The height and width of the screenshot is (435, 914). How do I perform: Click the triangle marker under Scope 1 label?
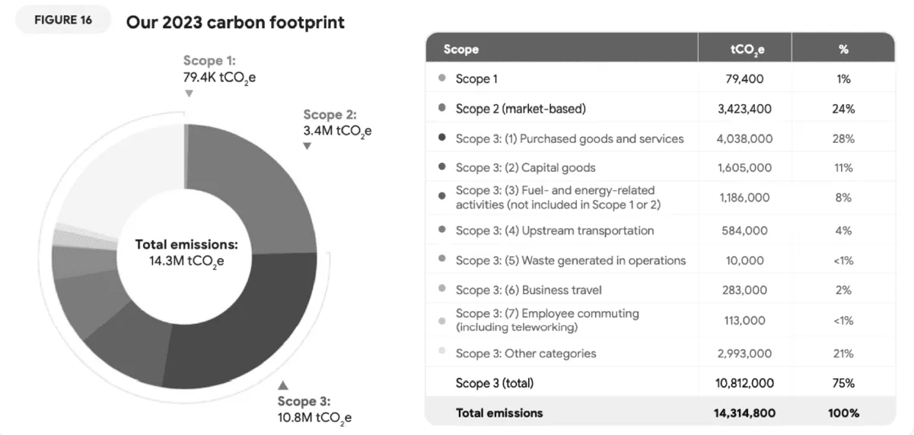tap(189, 94)
